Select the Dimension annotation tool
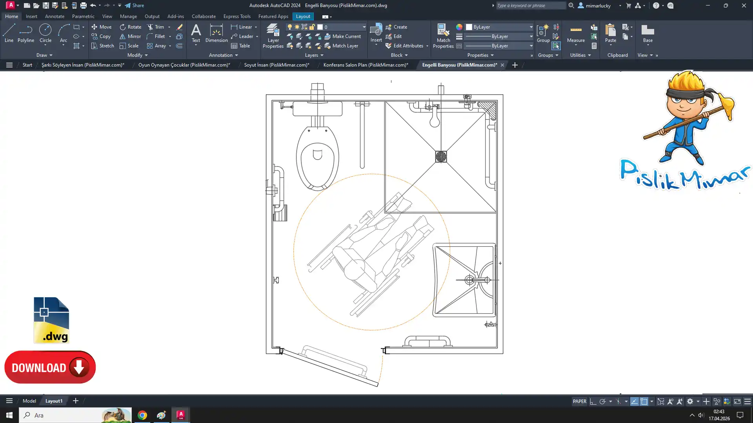 (216, 33)
